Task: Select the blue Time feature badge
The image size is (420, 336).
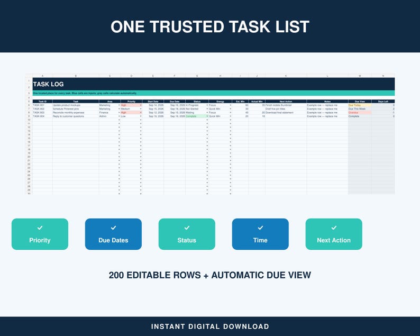Action: coord(260,234)
